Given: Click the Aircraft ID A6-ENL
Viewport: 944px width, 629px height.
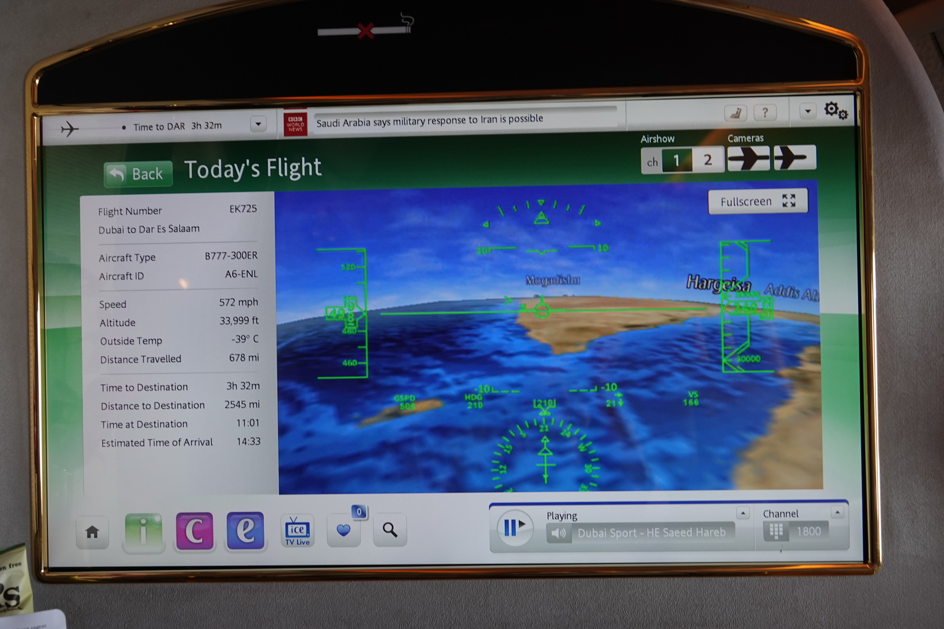Looking at the screenshot, I should click(x=241, y=274).
